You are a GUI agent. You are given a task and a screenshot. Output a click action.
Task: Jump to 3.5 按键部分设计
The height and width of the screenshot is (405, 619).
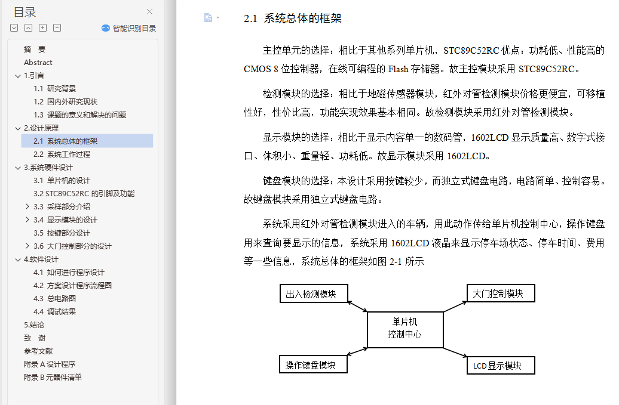pyautogui.click(x=62, y=233)
